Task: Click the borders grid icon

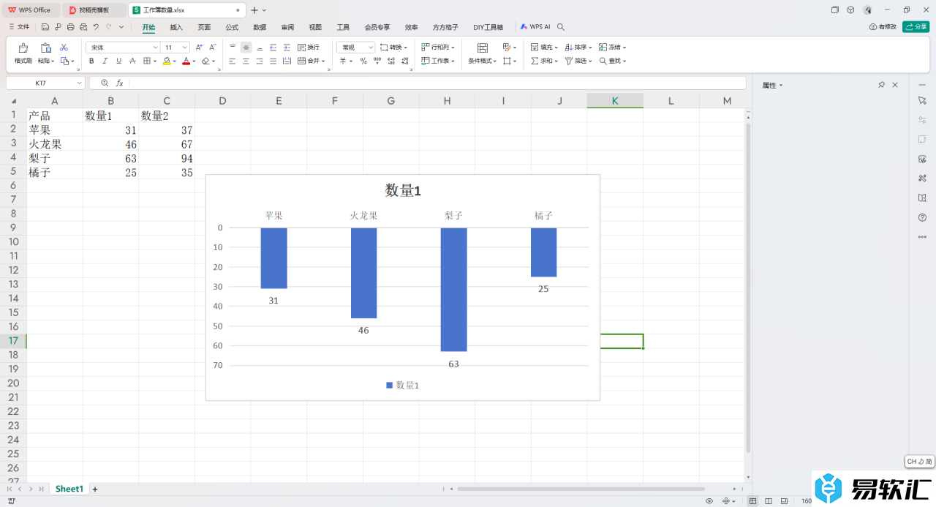Action: 146,61
